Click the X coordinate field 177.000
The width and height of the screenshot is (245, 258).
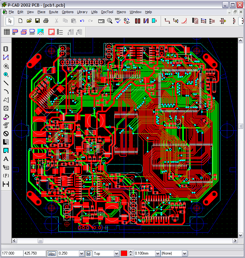pos(12,253)
